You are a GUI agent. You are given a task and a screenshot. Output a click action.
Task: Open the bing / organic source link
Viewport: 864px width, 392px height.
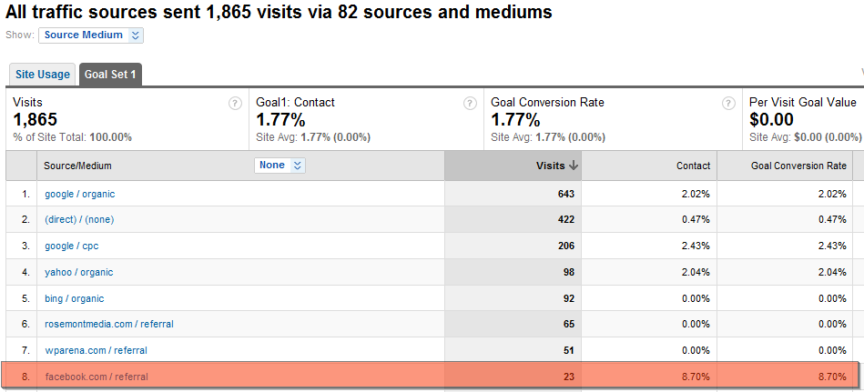pos(75,298)
